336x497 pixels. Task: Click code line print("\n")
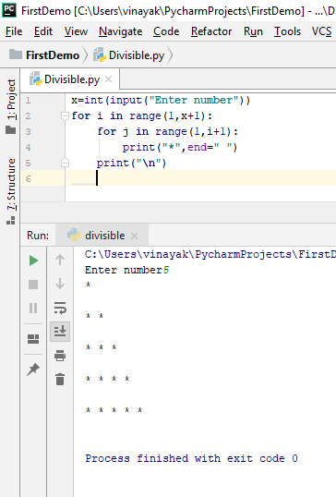pos(131,163)
